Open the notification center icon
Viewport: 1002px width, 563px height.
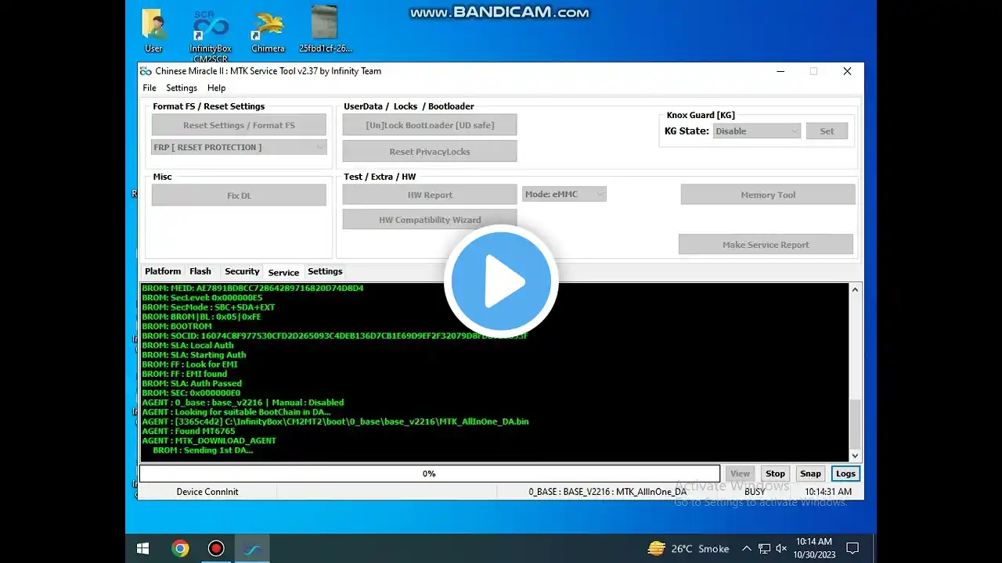[852, 549]
